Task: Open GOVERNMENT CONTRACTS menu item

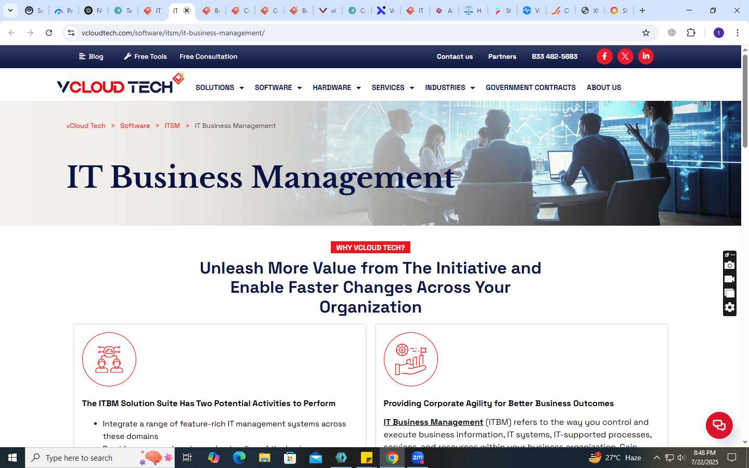Action: click(x=531, y=87)
